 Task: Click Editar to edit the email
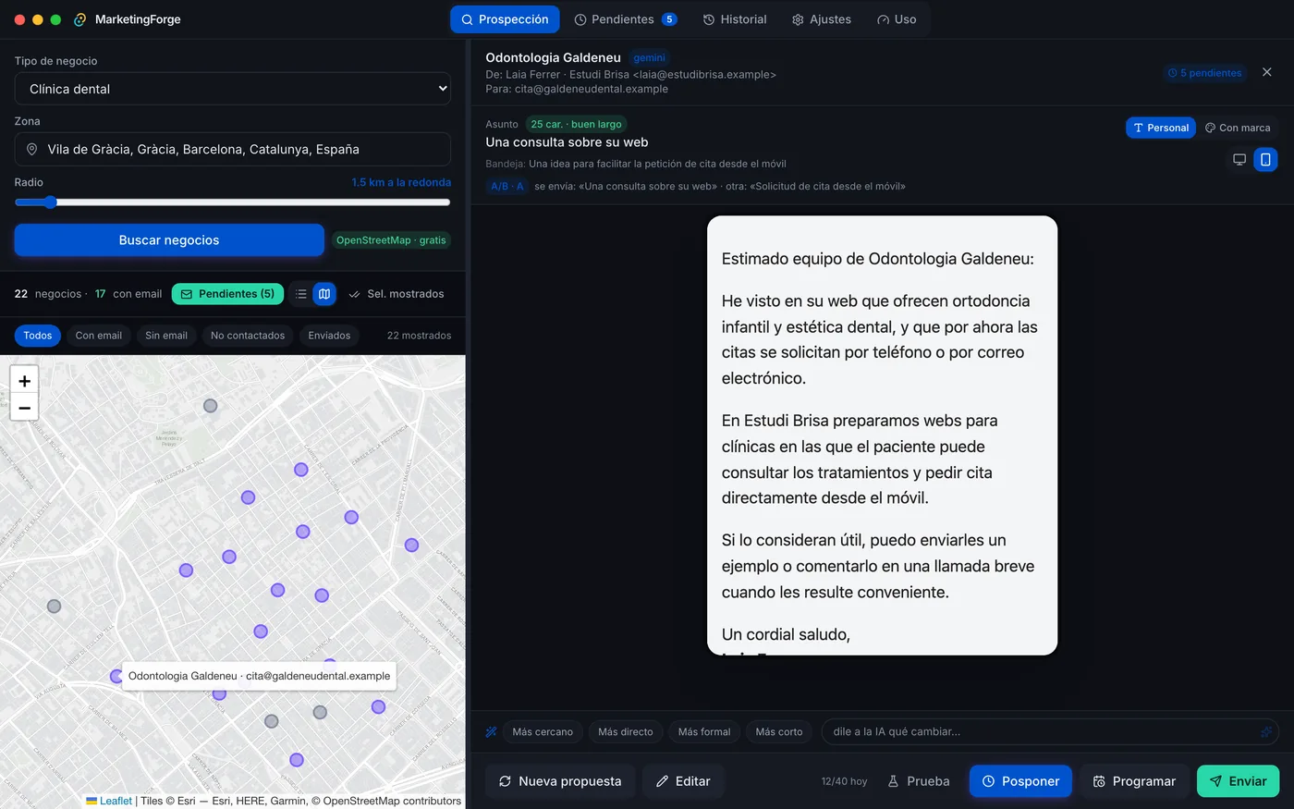(683, 781)
